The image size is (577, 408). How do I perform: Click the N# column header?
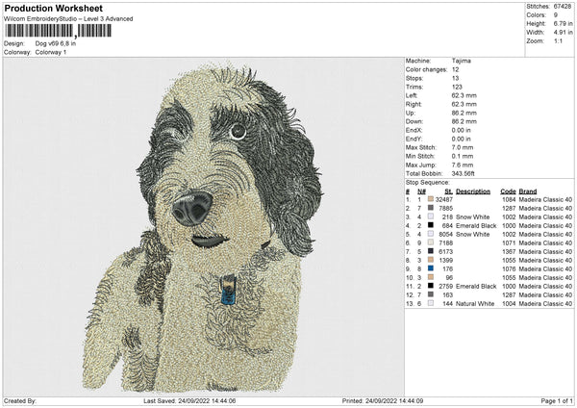click(421, 191)
